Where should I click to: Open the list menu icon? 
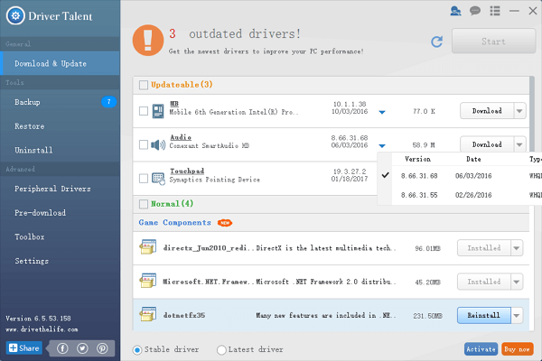[x=495, y=11]
